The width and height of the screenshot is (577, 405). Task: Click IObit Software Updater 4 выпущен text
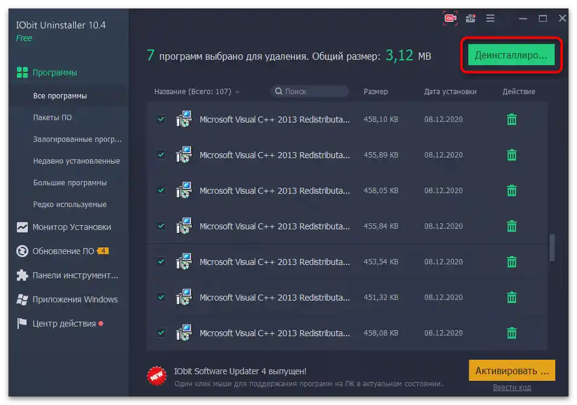240,371
